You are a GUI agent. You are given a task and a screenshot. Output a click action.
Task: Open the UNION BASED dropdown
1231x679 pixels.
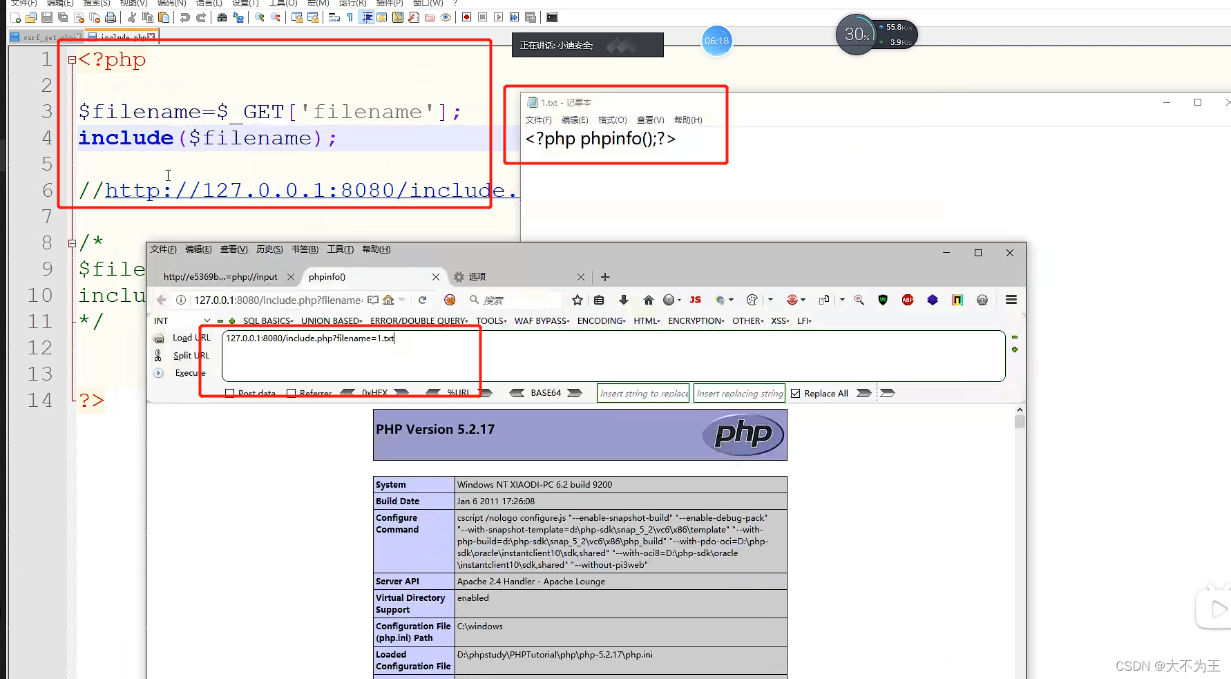tap(332, 321)
